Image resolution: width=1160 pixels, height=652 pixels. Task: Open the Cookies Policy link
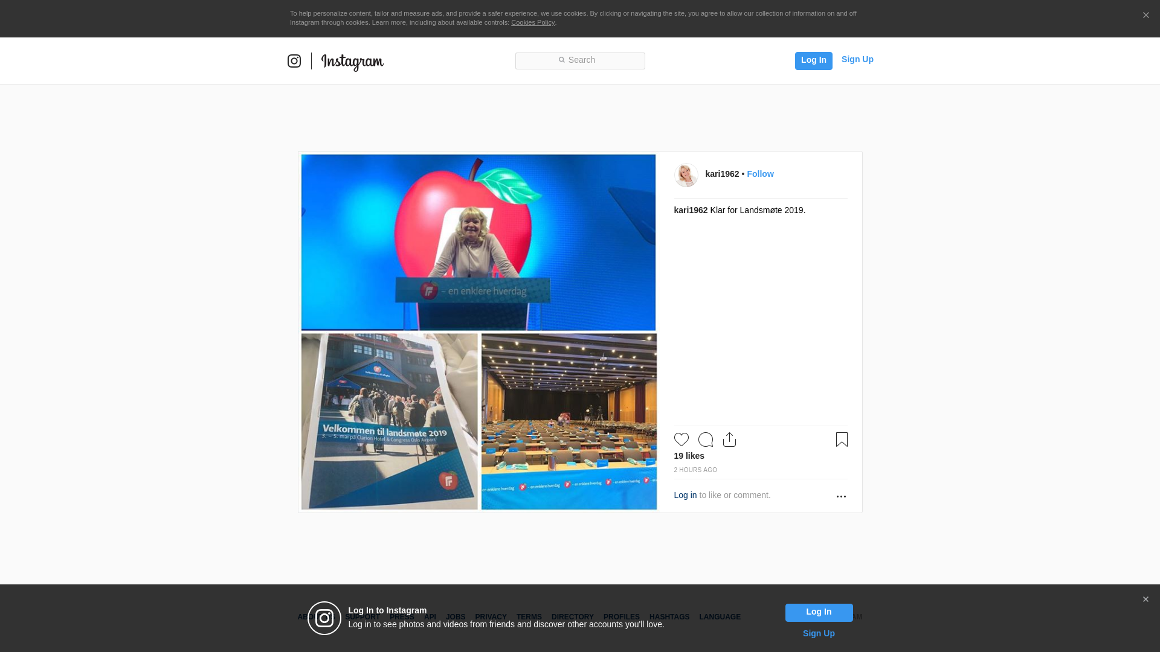[x=533, y=22]
